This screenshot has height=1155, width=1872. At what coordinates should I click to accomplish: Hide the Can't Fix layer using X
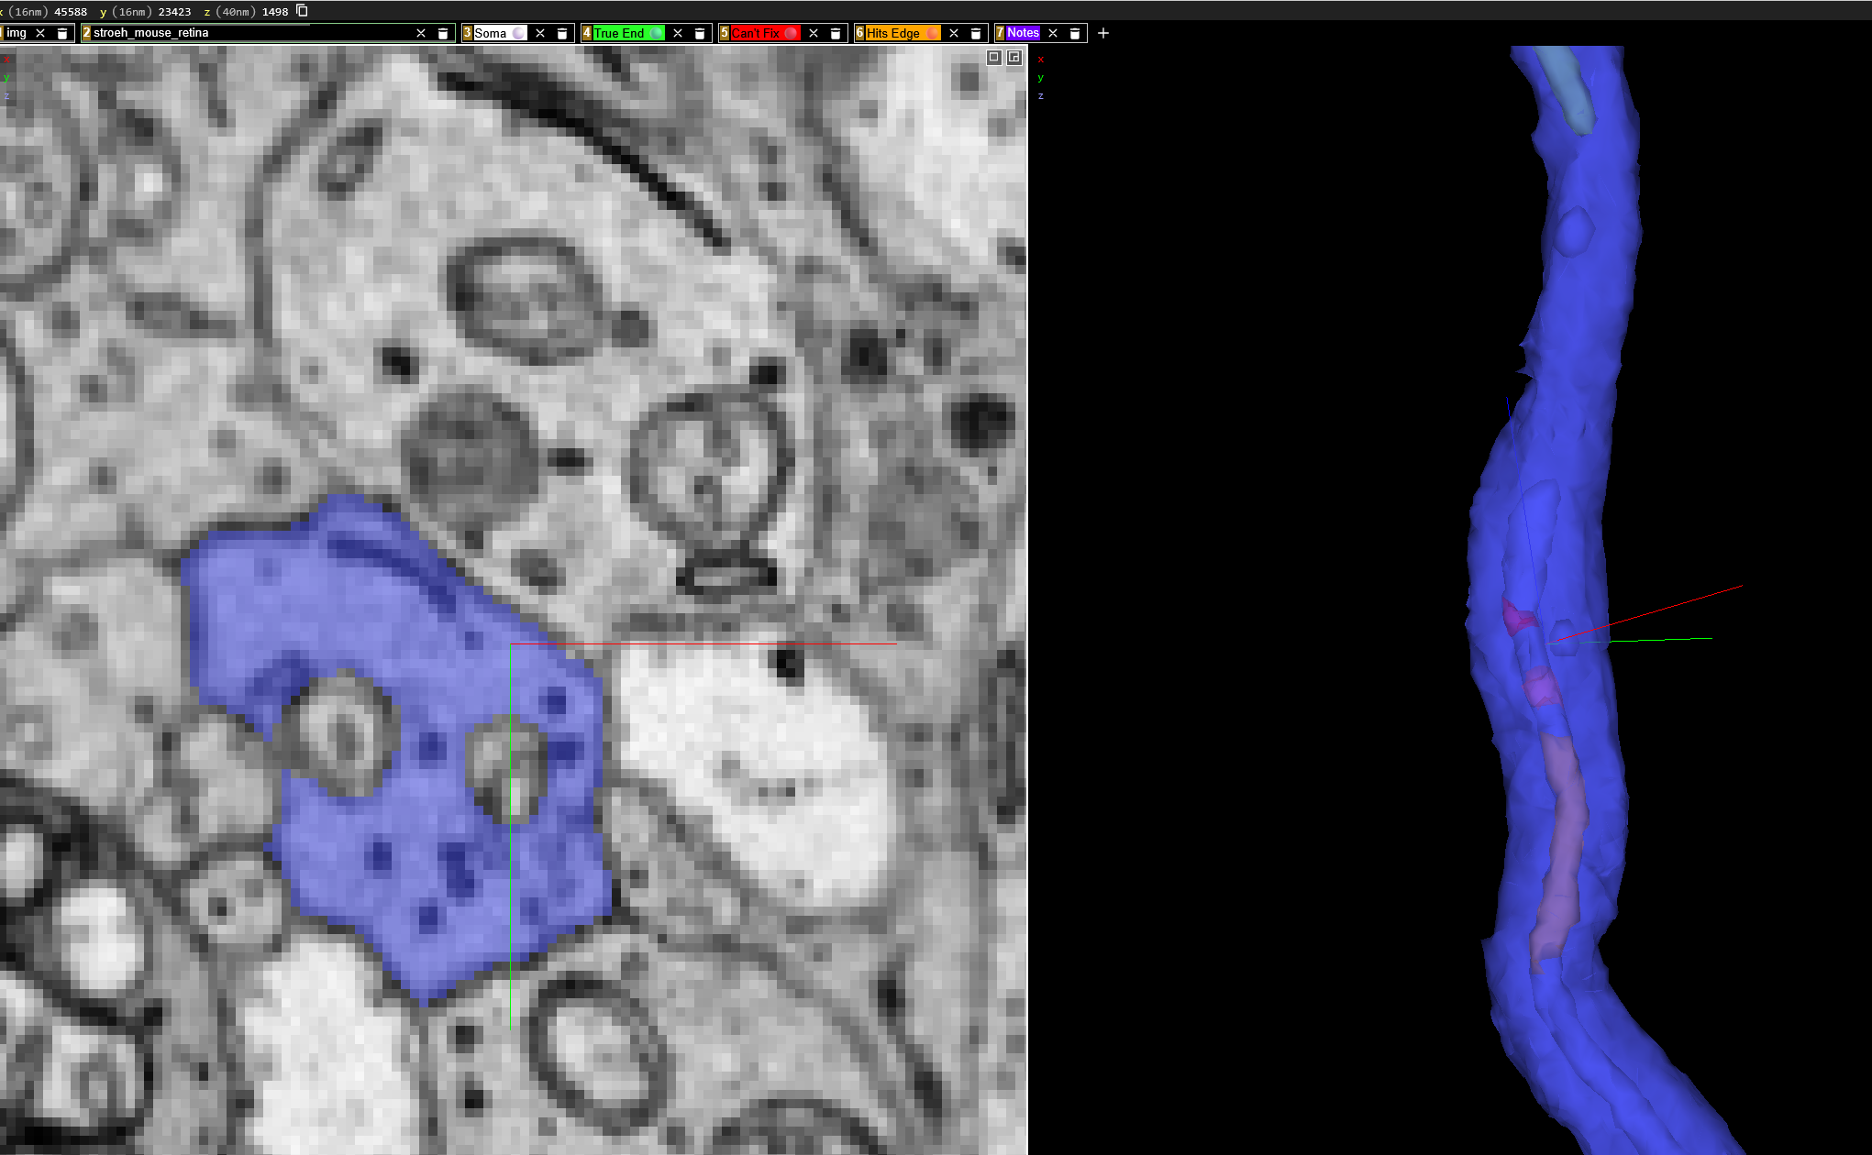pyautogui.click(x=814, y=33)
